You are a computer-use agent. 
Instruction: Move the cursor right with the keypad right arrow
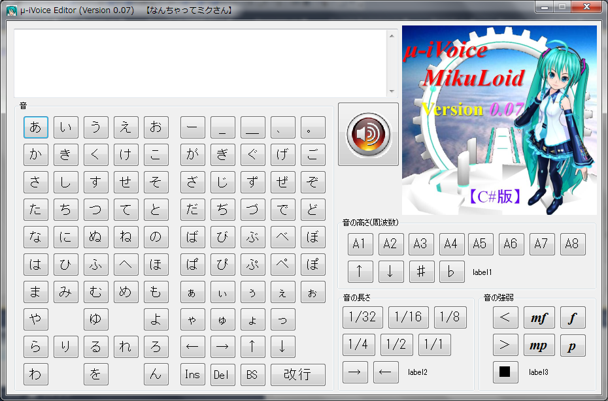coord(222,346)
